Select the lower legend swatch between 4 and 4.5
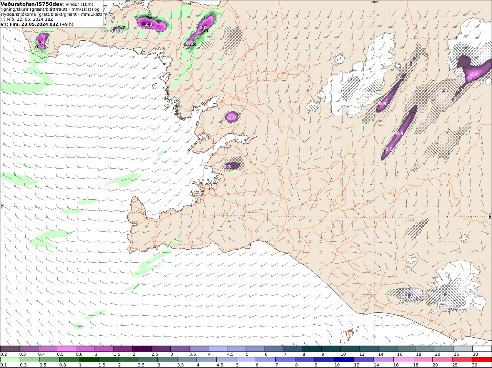The width and height of the screenshot is (492, 368). (x=206, y=360)
